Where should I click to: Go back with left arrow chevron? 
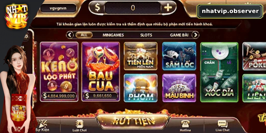[x=70, y=35]
